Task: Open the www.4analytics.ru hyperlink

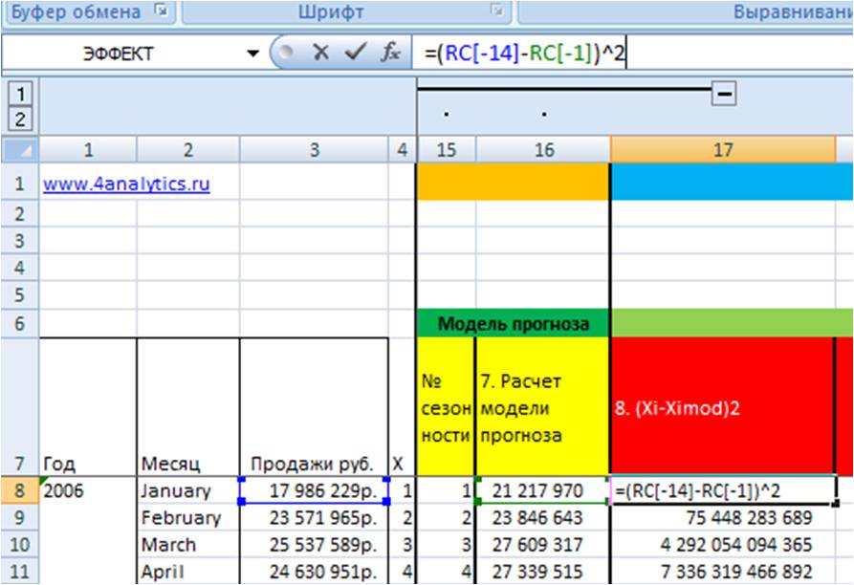Action: (126, 184)
